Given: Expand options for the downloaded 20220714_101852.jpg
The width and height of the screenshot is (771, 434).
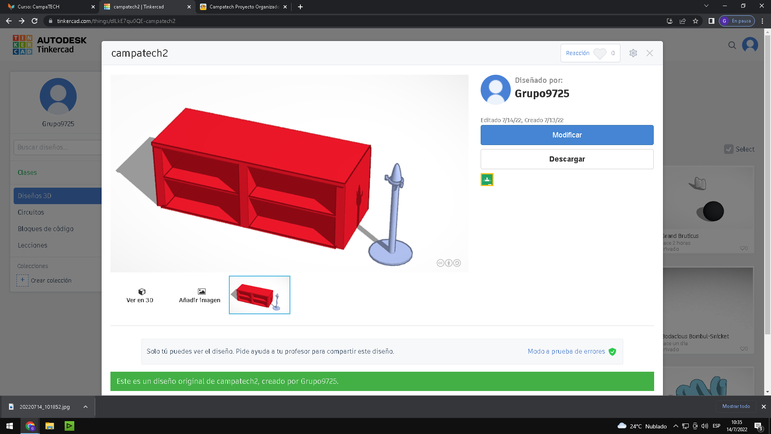Looking at the screenshot, I should 86,407.
